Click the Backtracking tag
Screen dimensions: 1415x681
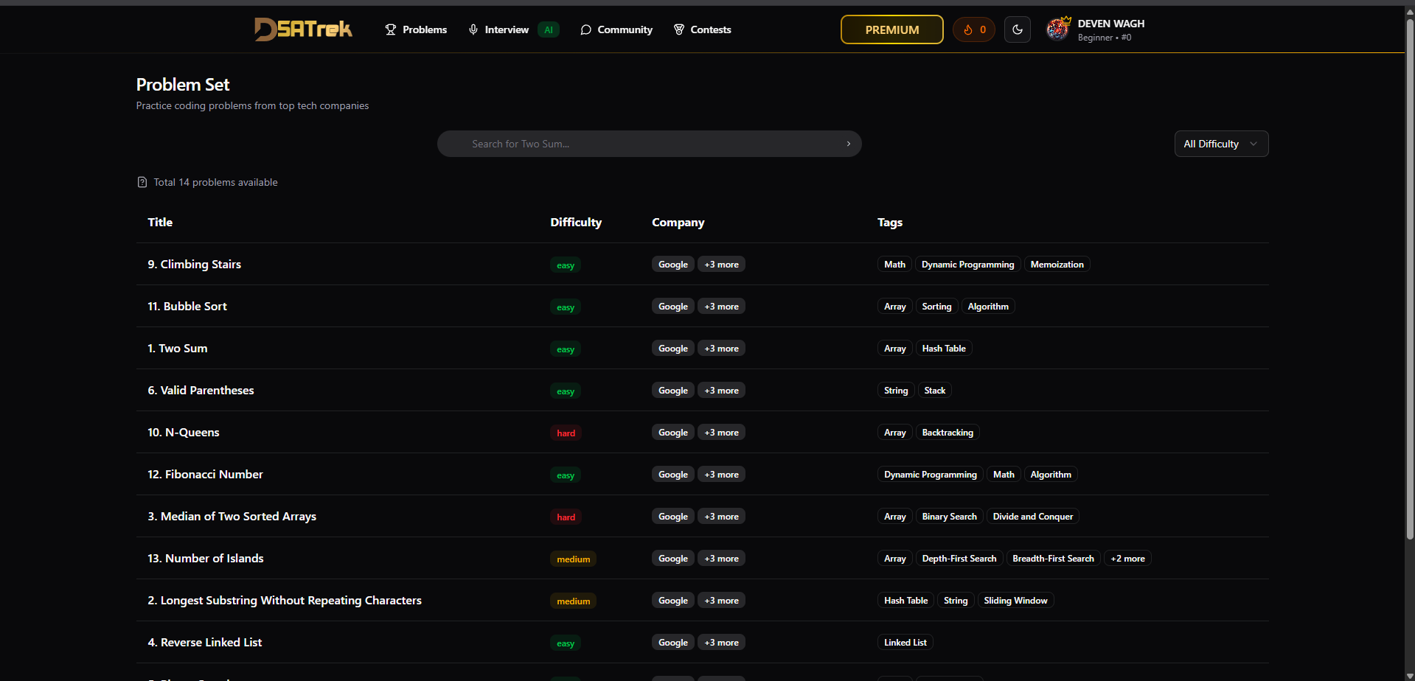(948, 432)
